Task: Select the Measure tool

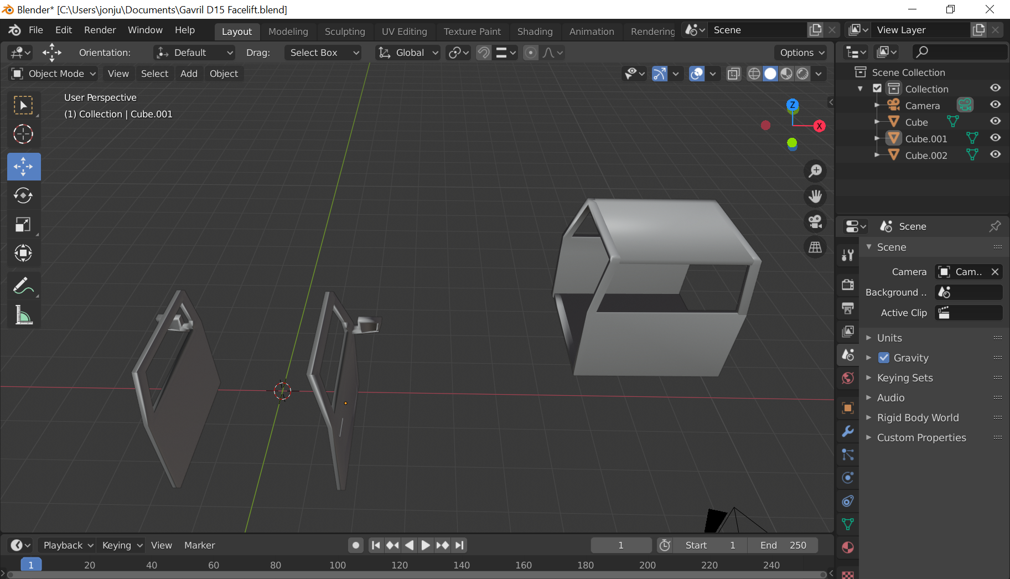Action: coord(23,314)
